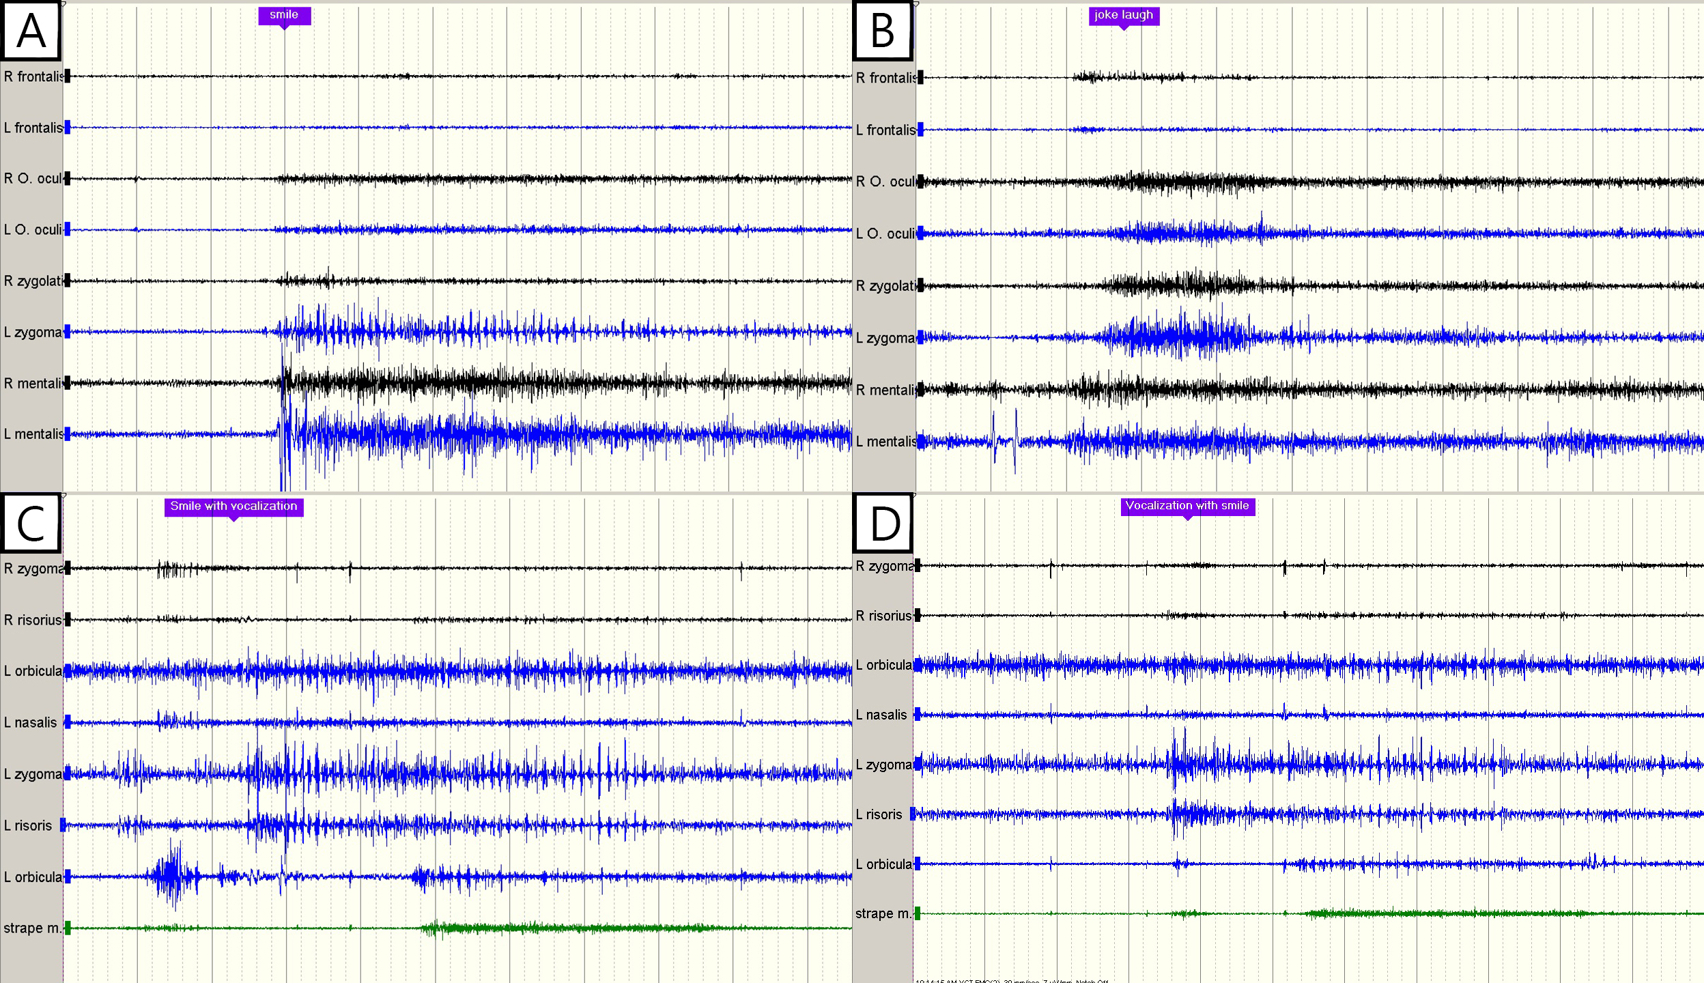Click L nasalis label in Smile with vocalization panel
Image resolution: width=1704 pixels, height=983 pixels.
[31, 723]
